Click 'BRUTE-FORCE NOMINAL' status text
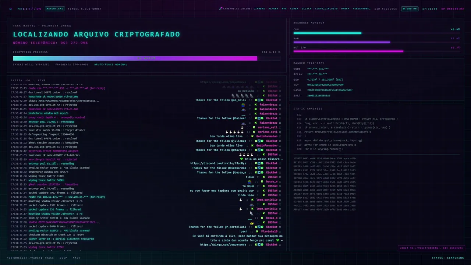 tap(111, 64)
